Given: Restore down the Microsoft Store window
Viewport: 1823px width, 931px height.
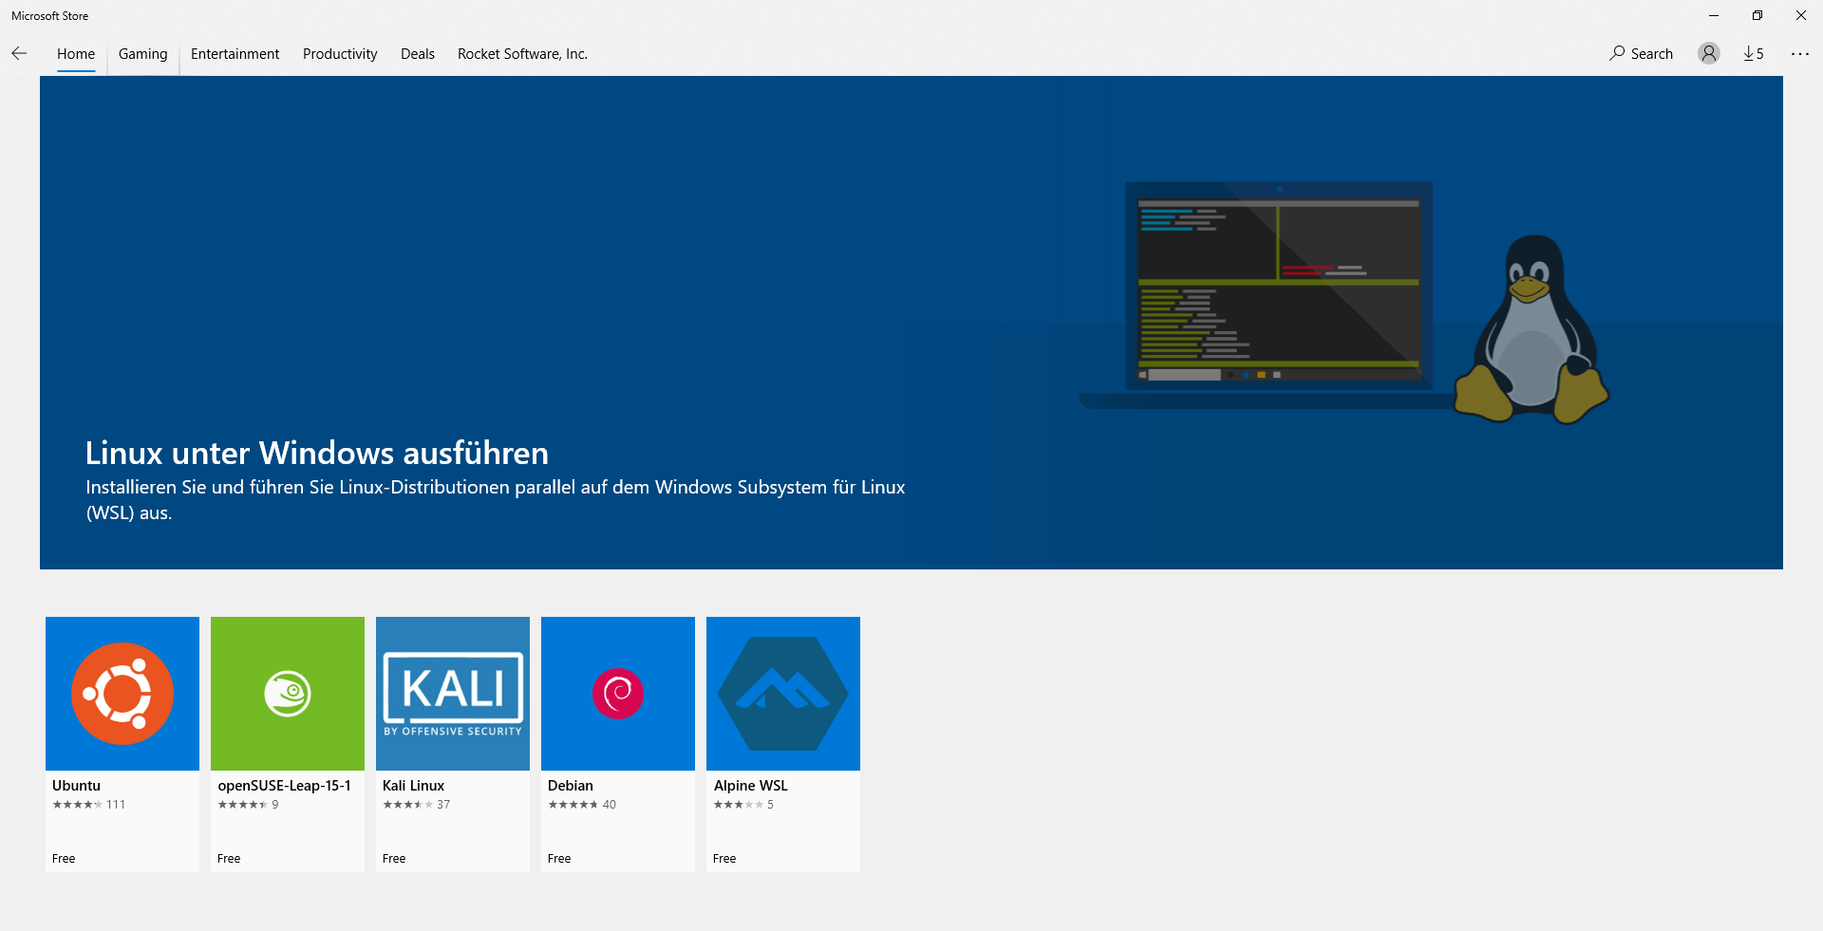Looking at the screenshot, I should point(1757,15).
